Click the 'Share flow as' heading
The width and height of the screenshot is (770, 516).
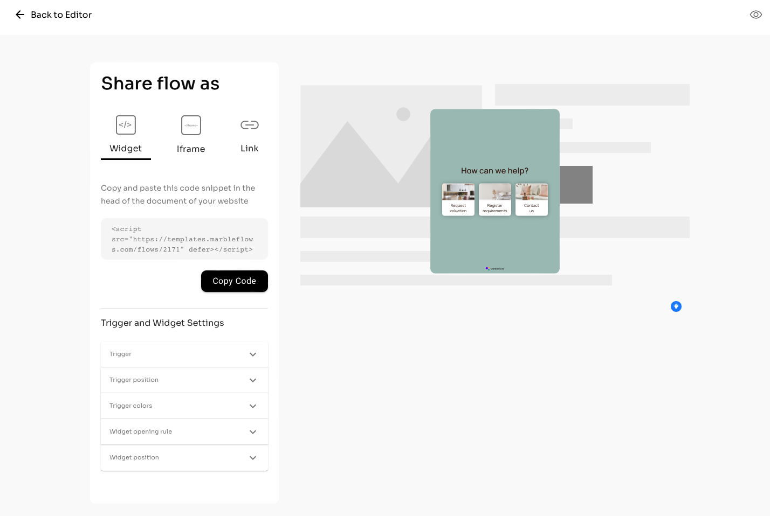pyautogui.click(x=160, y=83)
